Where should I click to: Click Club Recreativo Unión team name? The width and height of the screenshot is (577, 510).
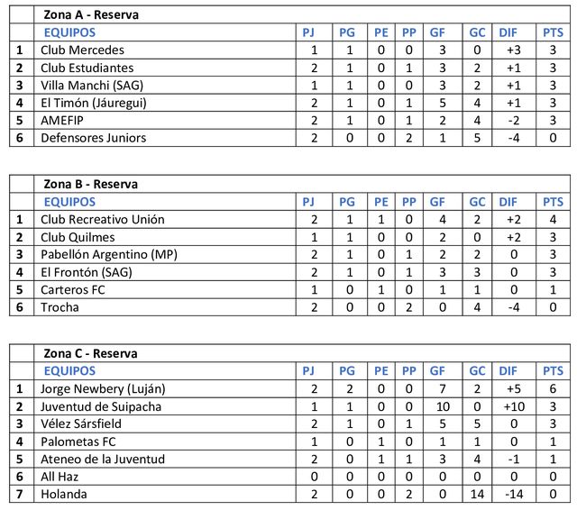[102, 219]
